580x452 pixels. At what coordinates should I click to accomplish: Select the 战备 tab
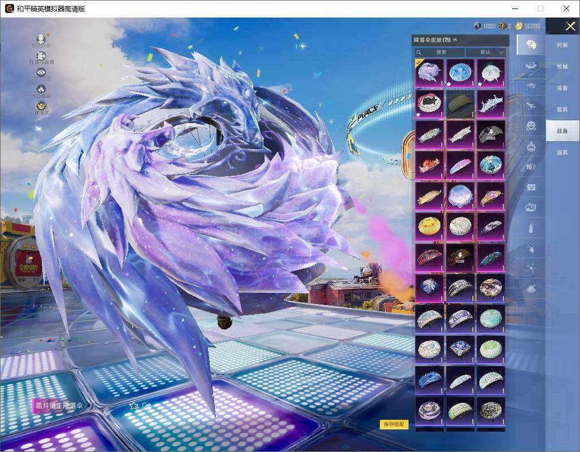pyautogui.click(x=562, y=131)
